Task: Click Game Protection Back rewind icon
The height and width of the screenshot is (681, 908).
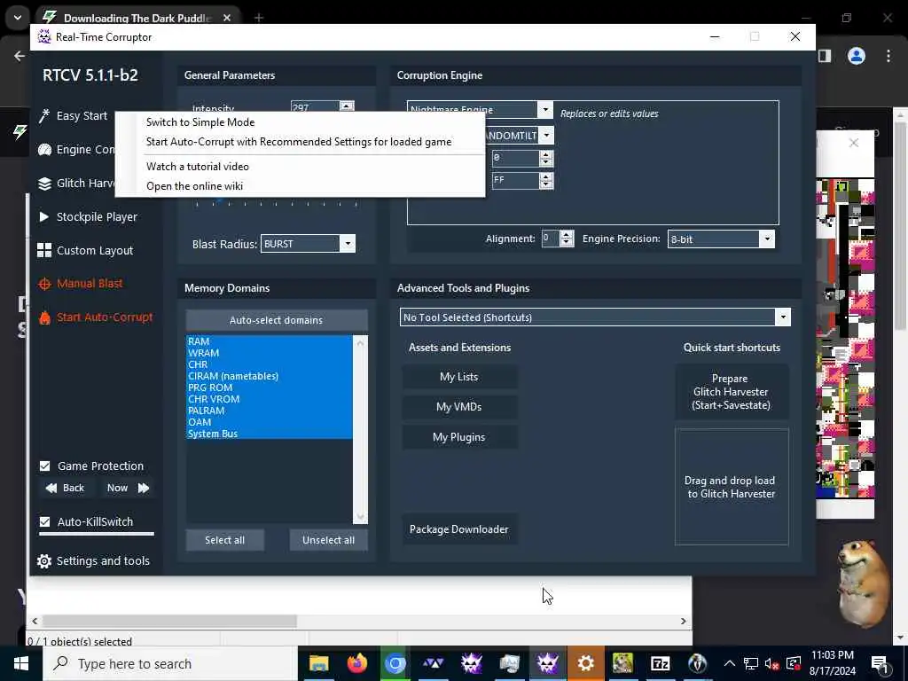Action: (51, 488)
